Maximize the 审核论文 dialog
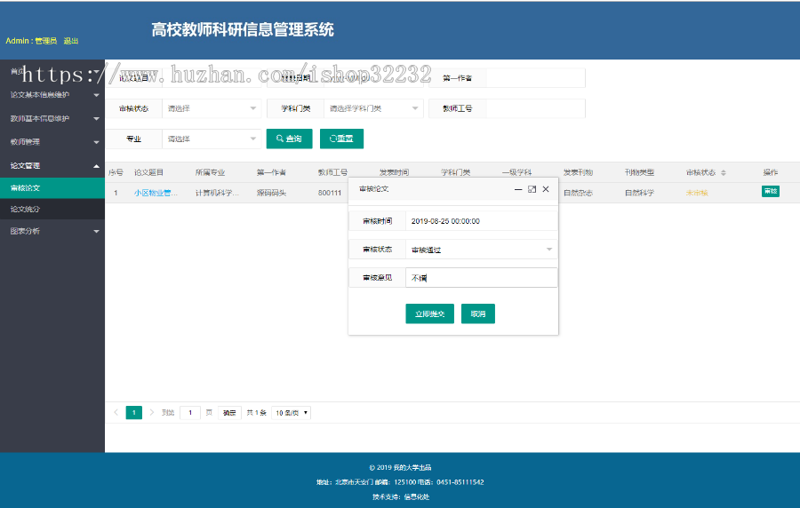Viewport: 800px width, 508px height. pos(532,189)
